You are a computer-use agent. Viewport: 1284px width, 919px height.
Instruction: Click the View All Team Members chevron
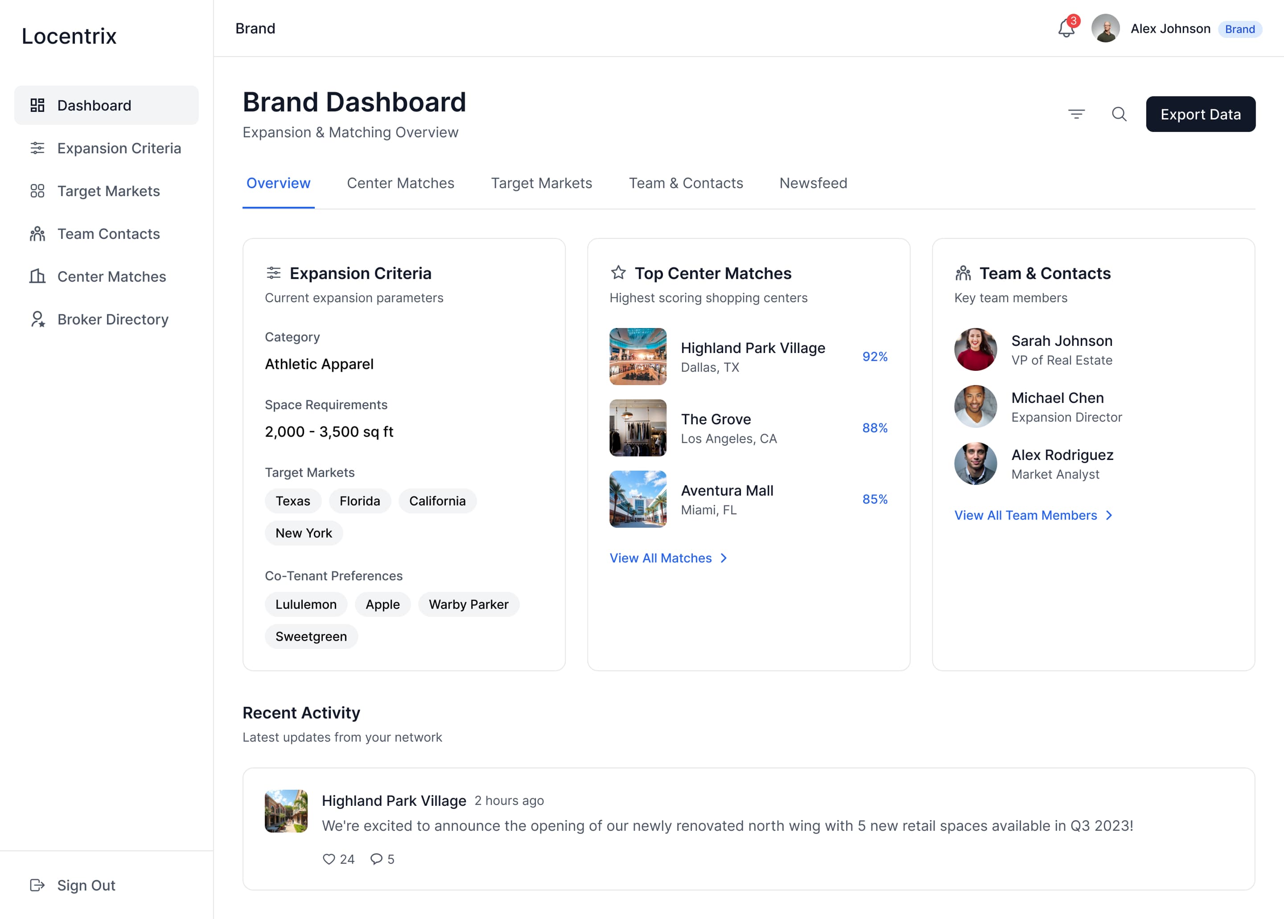point(1109,515)
